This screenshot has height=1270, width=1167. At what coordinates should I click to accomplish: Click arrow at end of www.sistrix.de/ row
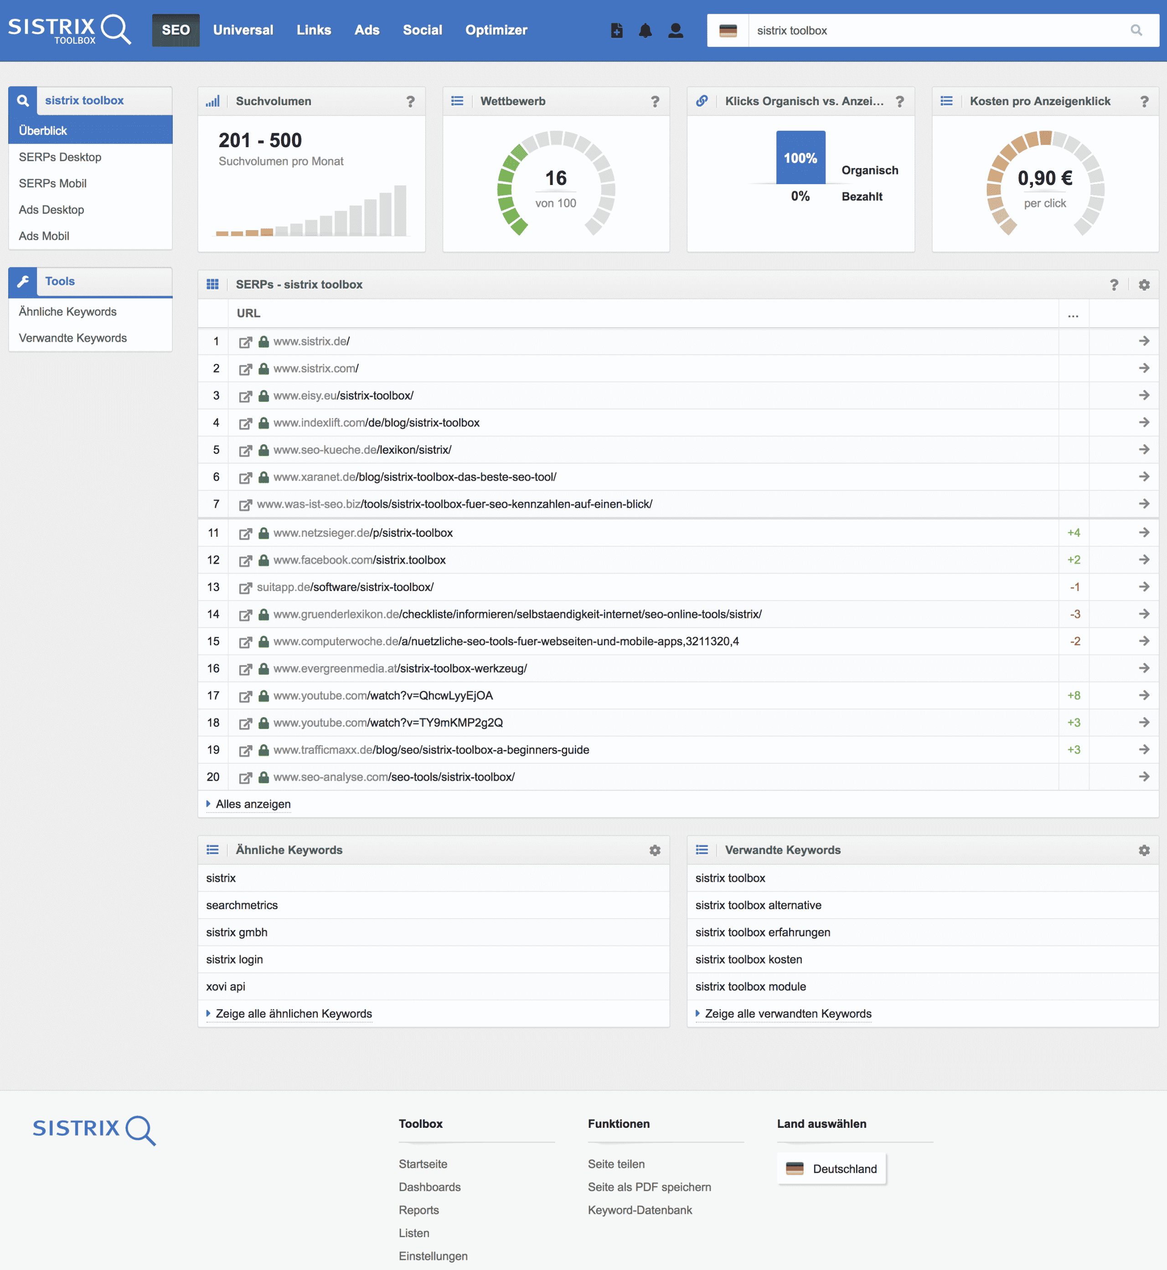coord(1144,341)
